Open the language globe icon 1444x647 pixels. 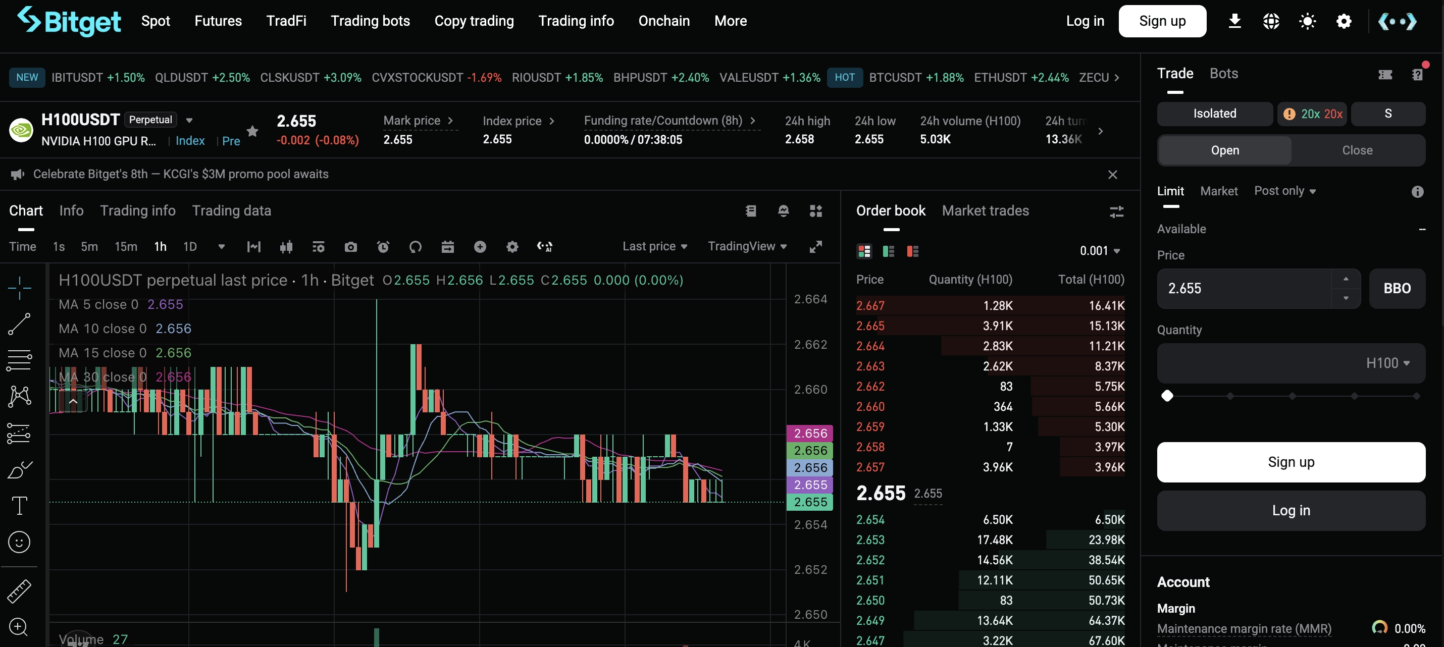click(x=1271, y=21)
